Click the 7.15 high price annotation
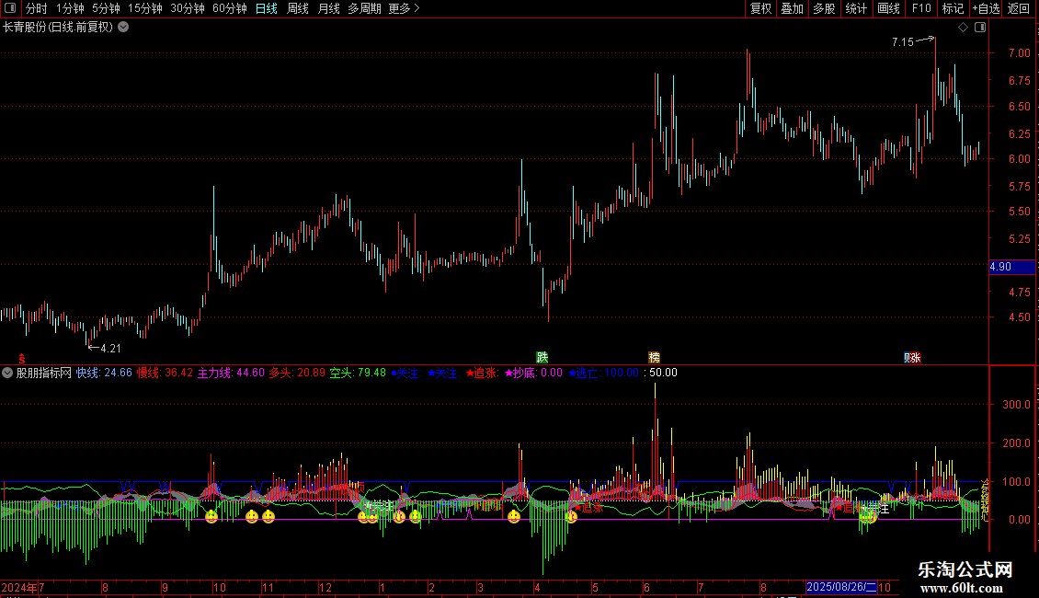This screenshot has width=1039, height=598. pos(903,41)
